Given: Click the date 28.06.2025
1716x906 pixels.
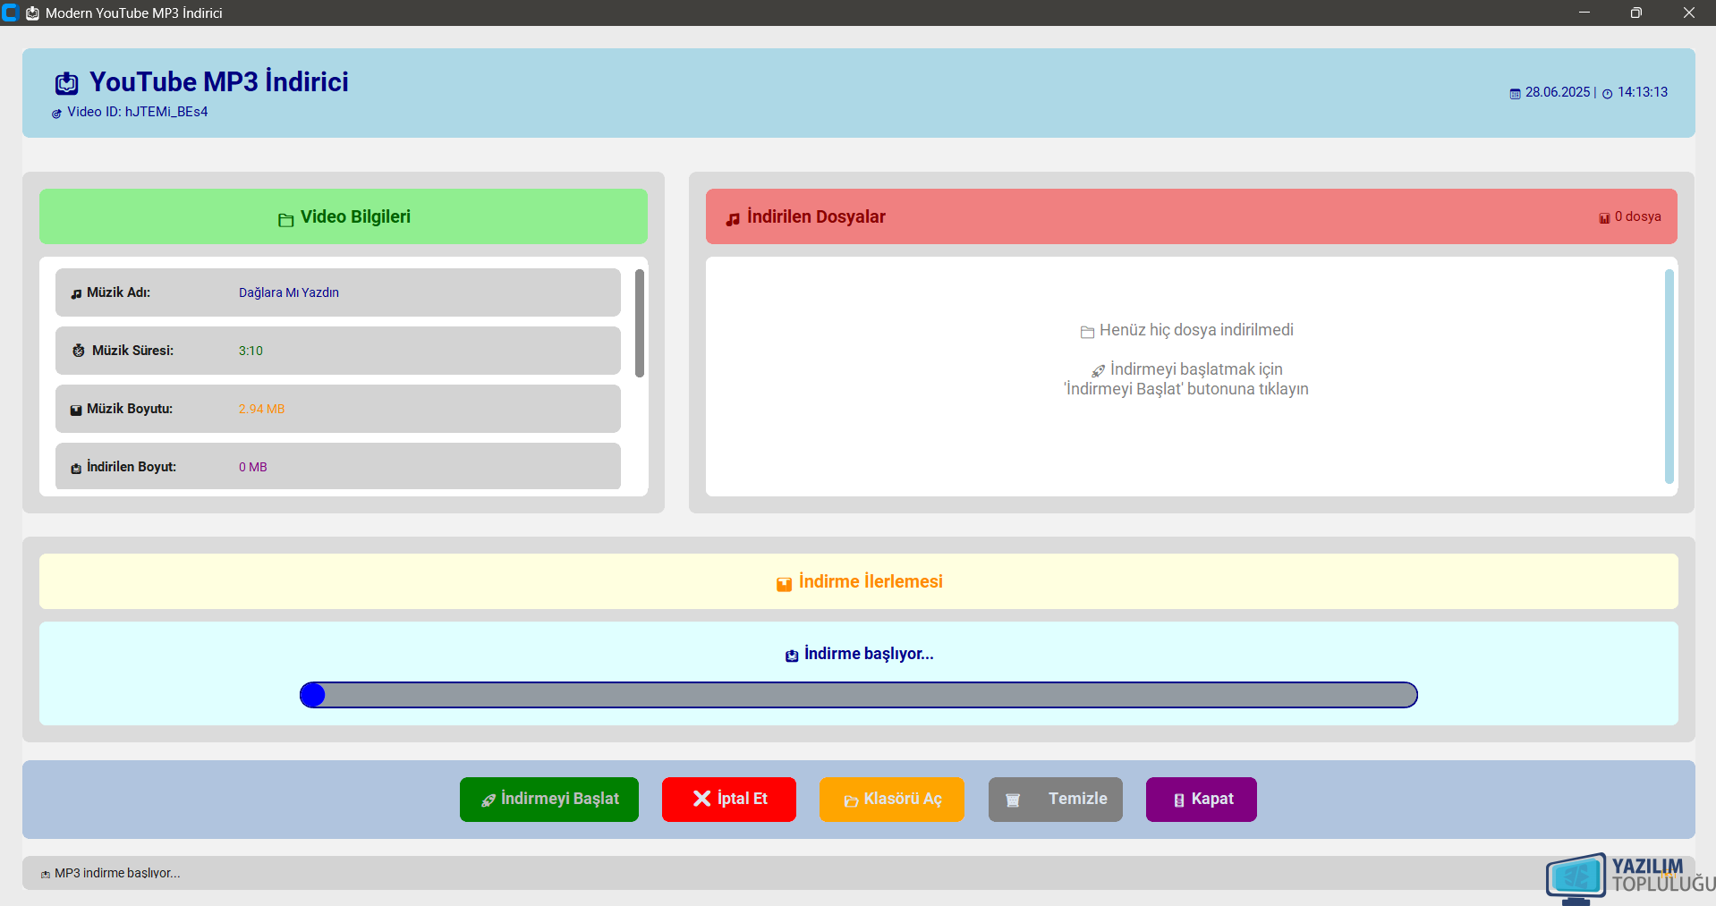Looking at the screenshot, I should point(1558,92).
